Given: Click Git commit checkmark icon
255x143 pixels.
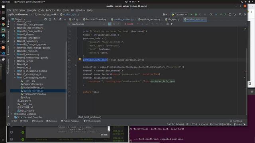Looking at the screenshot, I should 221,14.
